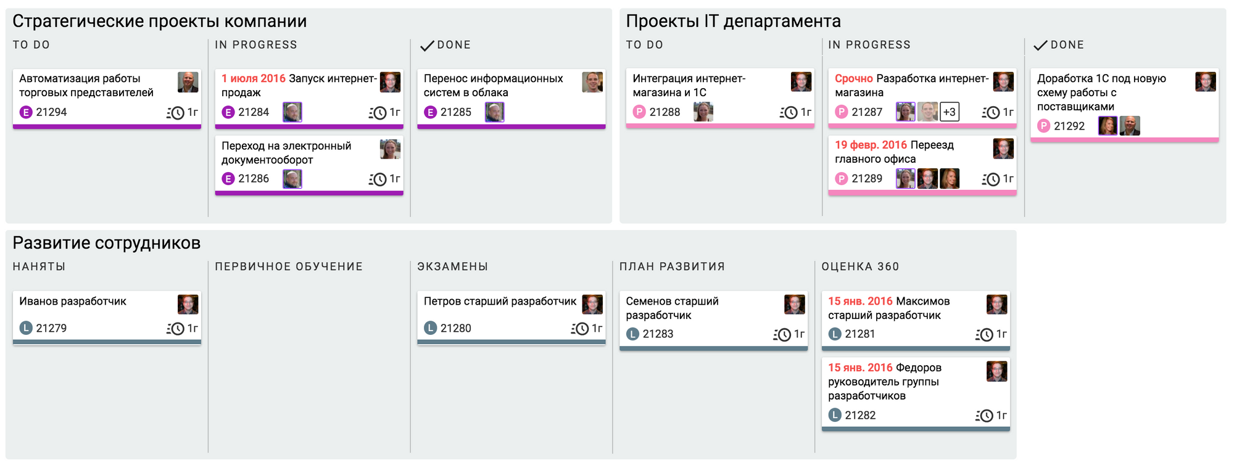This screenshot has height=465, width=1234.
Task: Click the purple E badge on card 21285
Action: pyautogui.click(x=431, y=112)
